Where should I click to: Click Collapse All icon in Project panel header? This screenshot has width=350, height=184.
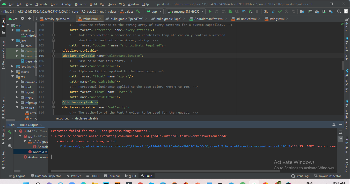click(29, 19)
